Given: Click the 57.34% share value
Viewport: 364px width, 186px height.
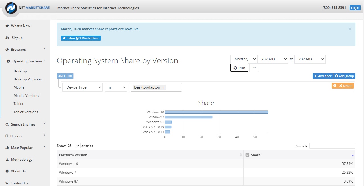Looking at the screenshot, I should pos(347,164).
